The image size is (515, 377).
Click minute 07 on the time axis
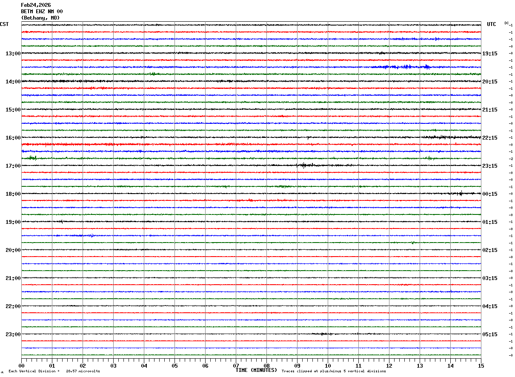[236, 366]
